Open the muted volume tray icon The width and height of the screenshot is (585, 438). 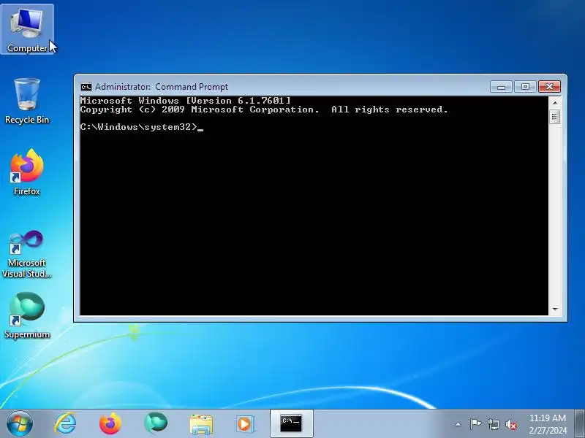click(x=511, y=424)
